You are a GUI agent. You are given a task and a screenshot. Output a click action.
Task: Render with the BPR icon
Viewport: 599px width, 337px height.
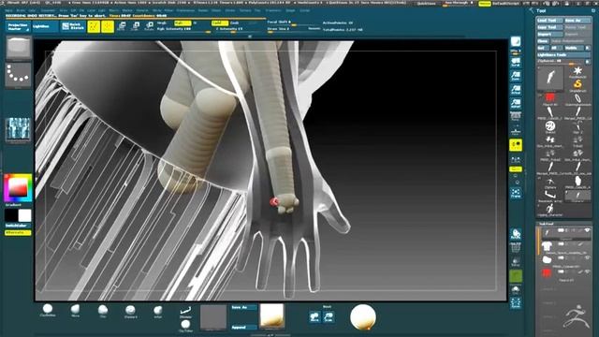pyautogui.click(x=516, y=42)
